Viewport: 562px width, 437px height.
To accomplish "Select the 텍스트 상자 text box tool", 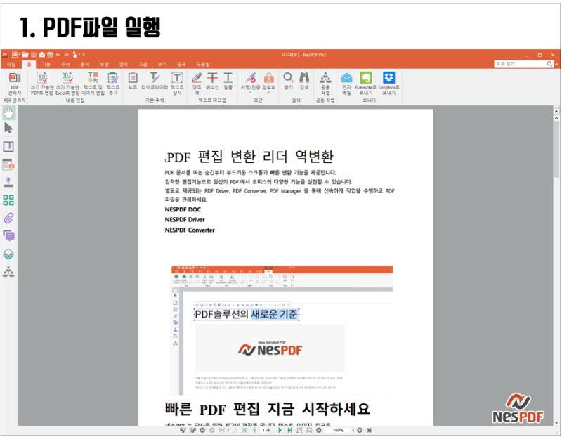I will coord(177,83).
